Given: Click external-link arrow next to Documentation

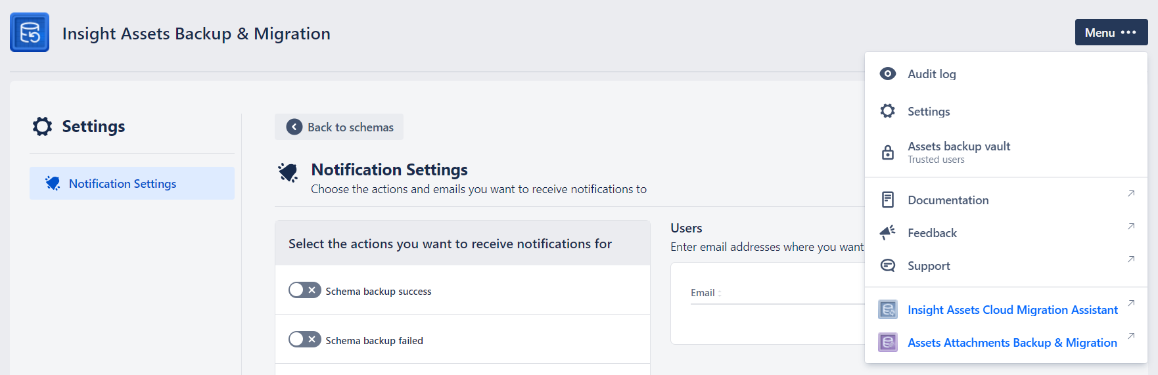Looking at the screenshot, I should coord(1131,193).
